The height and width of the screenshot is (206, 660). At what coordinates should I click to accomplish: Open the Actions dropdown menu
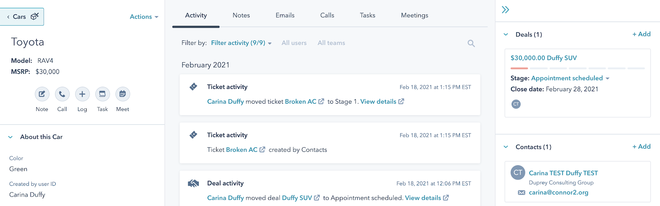(144, 17)
